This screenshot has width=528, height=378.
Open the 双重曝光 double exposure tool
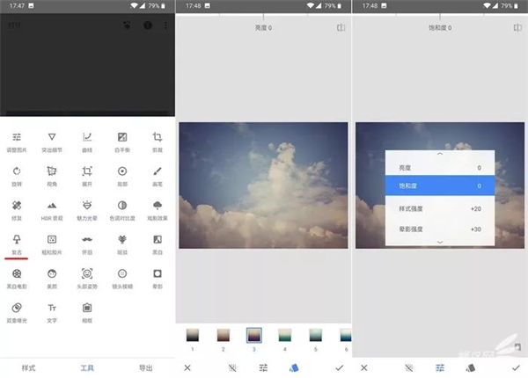17,314
